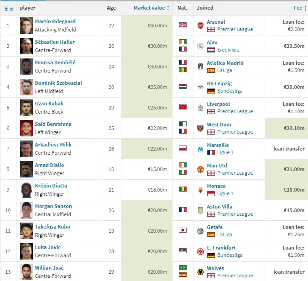Click the West Ham crest icon

200,128
